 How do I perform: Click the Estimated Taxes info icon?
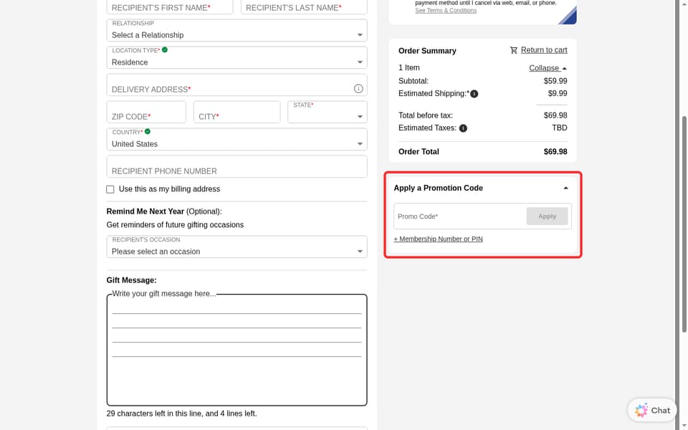[x=463, y=128]
